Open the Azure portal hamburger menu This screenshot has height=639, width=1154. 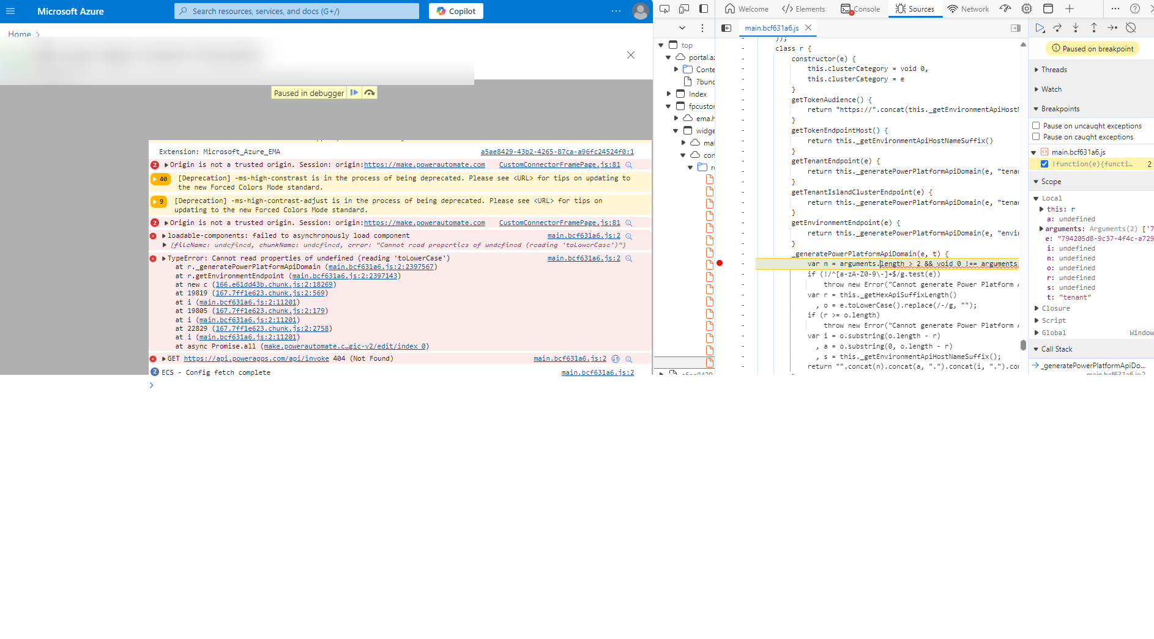click(10, 11)
